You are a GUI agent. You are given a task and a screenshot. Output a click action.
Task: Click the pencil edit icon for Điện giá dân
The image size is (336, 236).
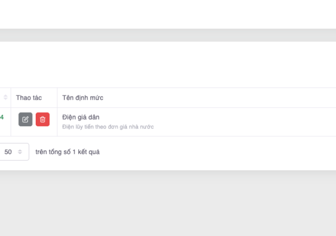tap(25, 120)
